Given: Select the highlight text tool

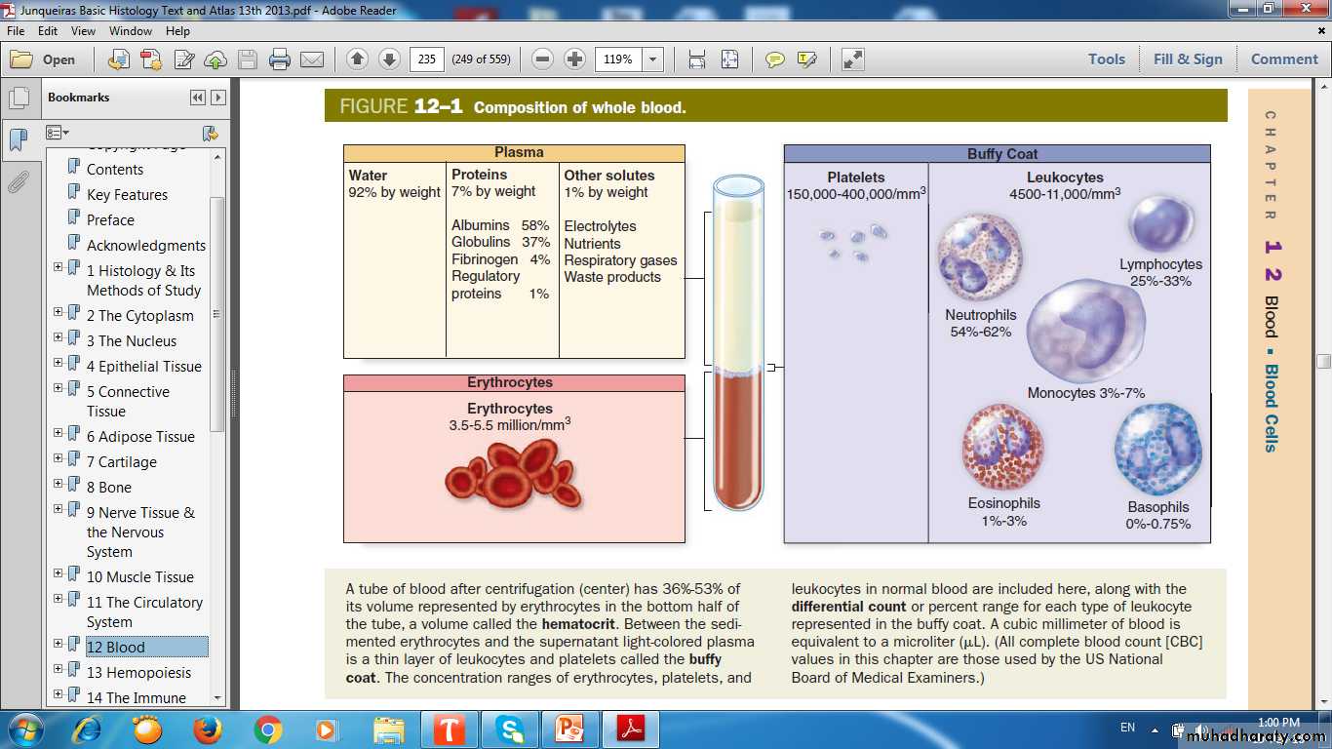Looking at the screenshot, I should pyautogui.click(x=806, y=59).
